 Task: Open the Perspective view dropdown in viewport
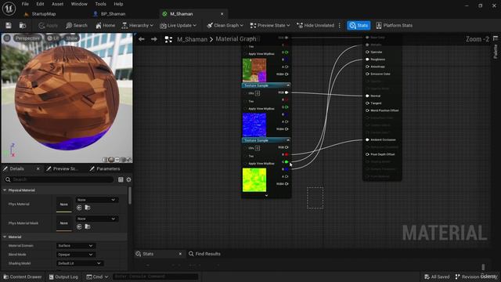click(27, 38)
